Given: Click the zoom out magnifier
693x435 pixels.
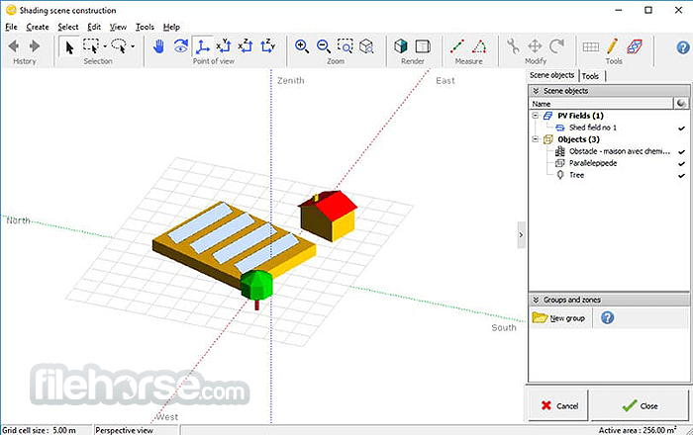Looking at the screenshot, I should [x=323, y=45].
